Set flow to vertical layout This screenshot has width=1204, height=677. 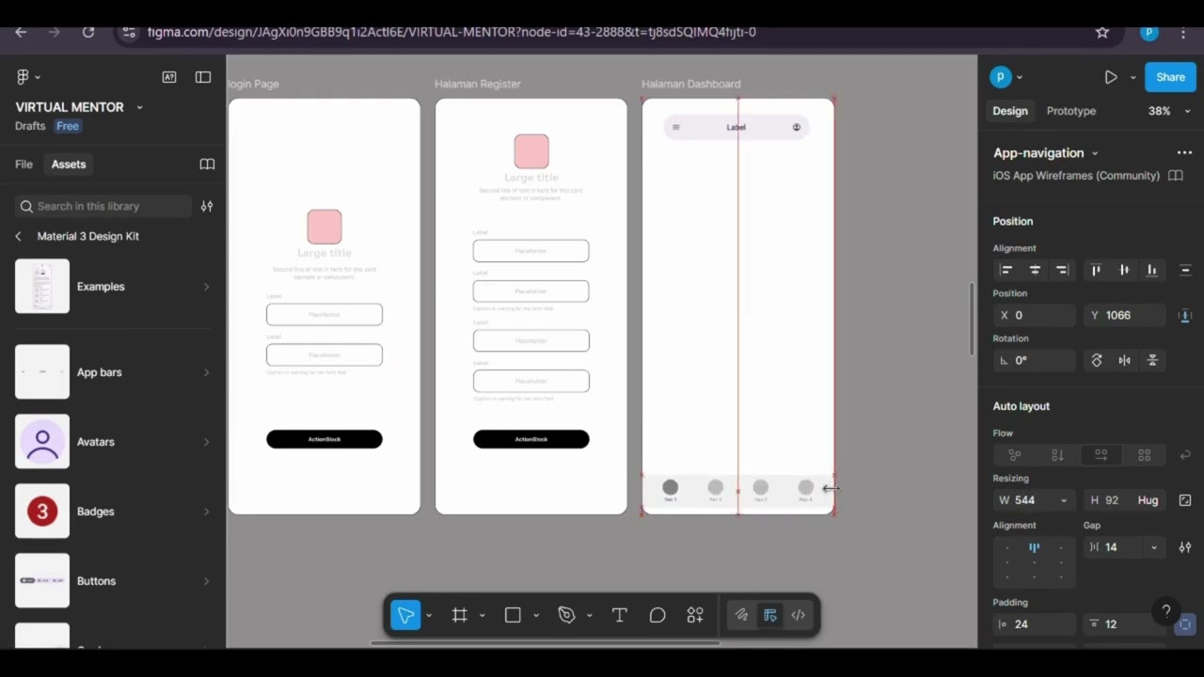pyautogui.click(x=1057, y=455)
